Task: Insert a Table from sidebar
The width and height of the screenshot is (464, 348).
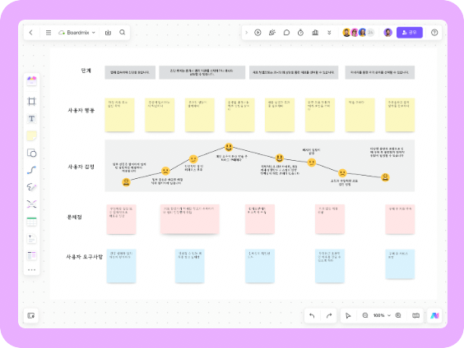Action: 31,222
